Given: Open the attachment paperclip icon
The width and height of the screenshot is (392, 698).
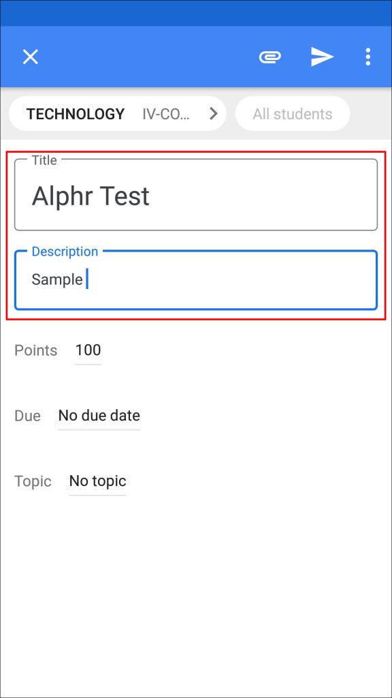Looking at the screenshot, I should tap(269, 57).
